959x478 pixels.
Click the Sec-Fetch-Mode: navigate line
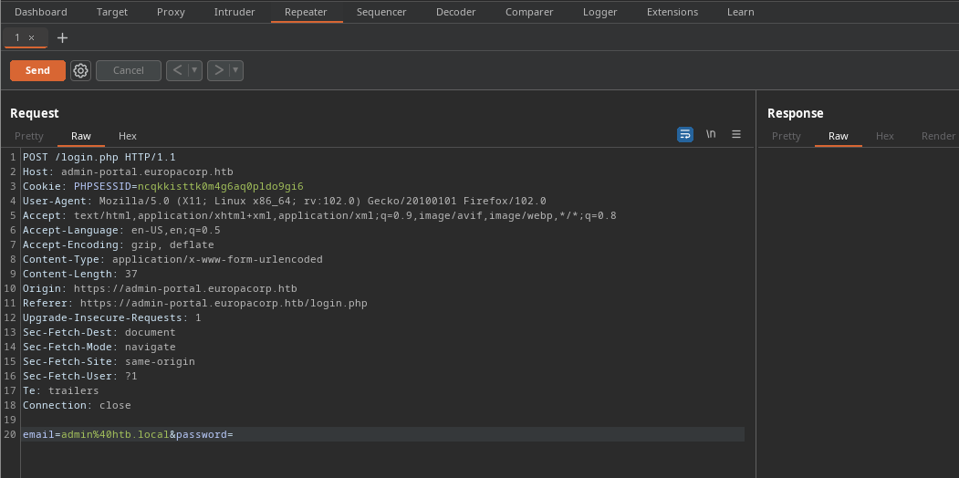(99, 348)
